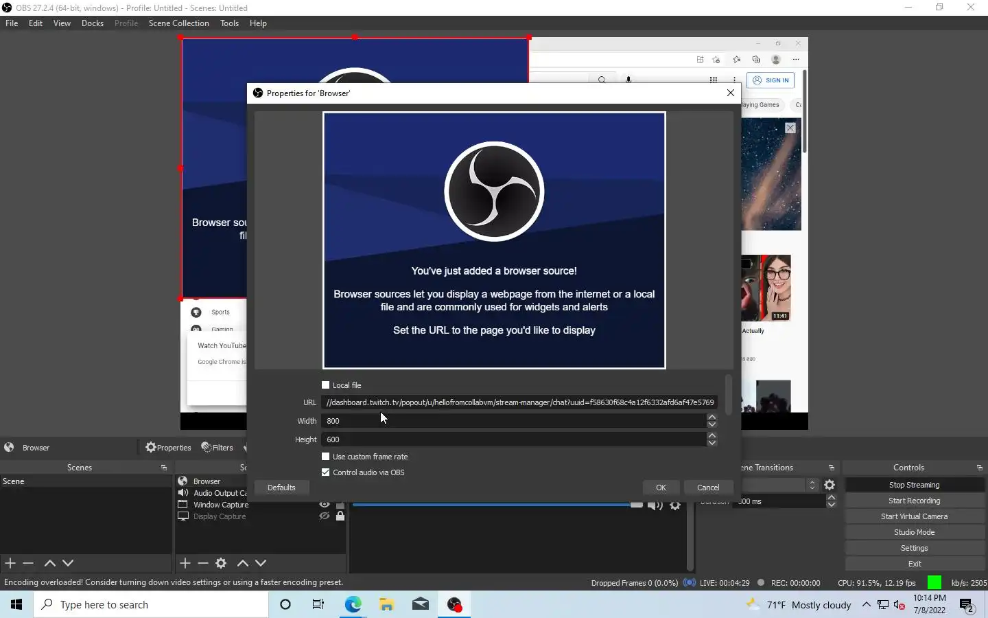
Task: Open the Tools menu
Action: pyautogui.click(x=229, y=23)
